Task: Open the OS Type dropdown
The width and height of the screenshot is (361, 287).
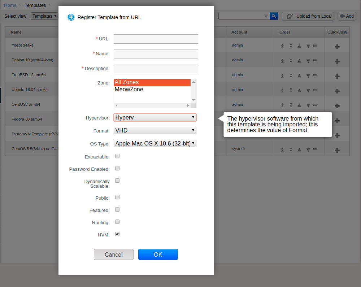Action: click(x=155, y=143)
